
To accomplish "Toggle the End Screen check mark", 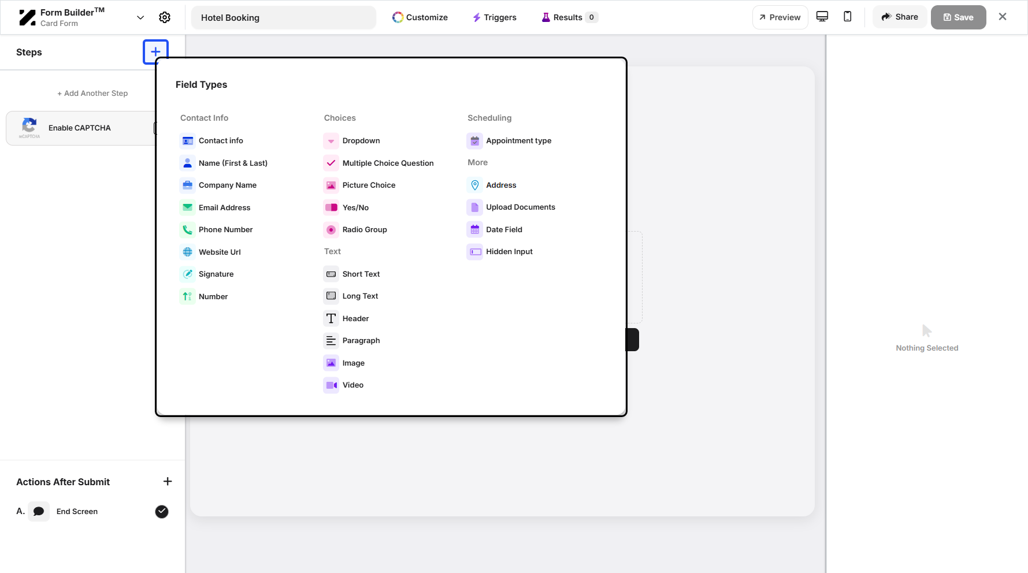I will coord(162,511).
